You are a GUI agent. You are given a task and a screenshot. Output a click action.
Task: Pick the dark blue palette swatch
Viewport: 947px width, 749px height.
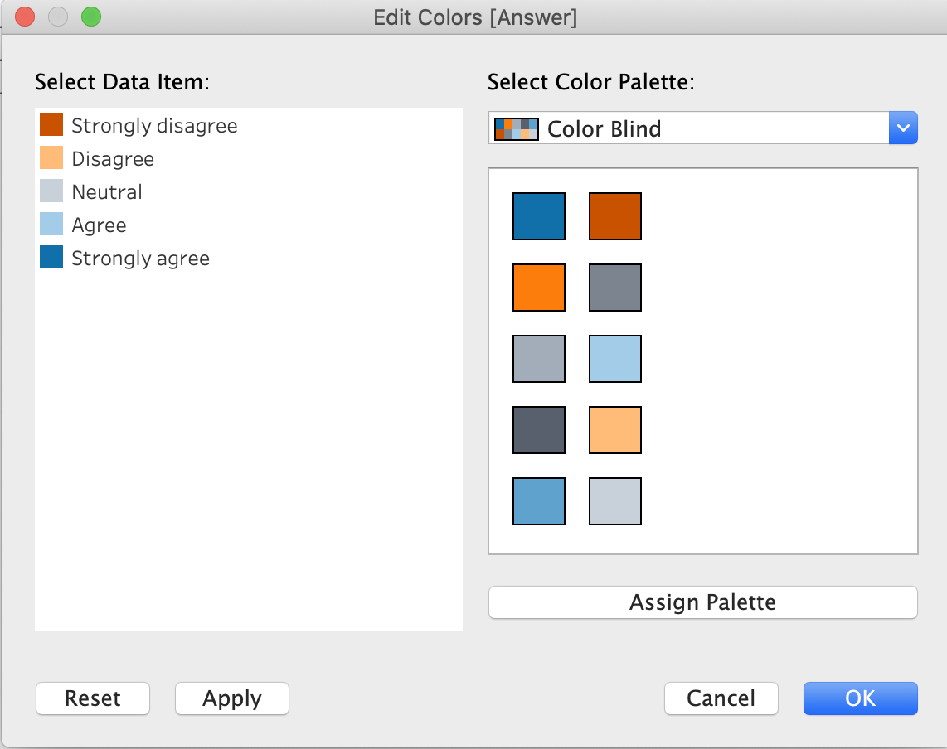coord(539,216)
